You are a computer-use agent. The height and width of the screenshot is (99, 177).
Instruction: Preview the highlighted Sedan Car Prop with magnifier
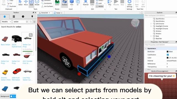31,35
